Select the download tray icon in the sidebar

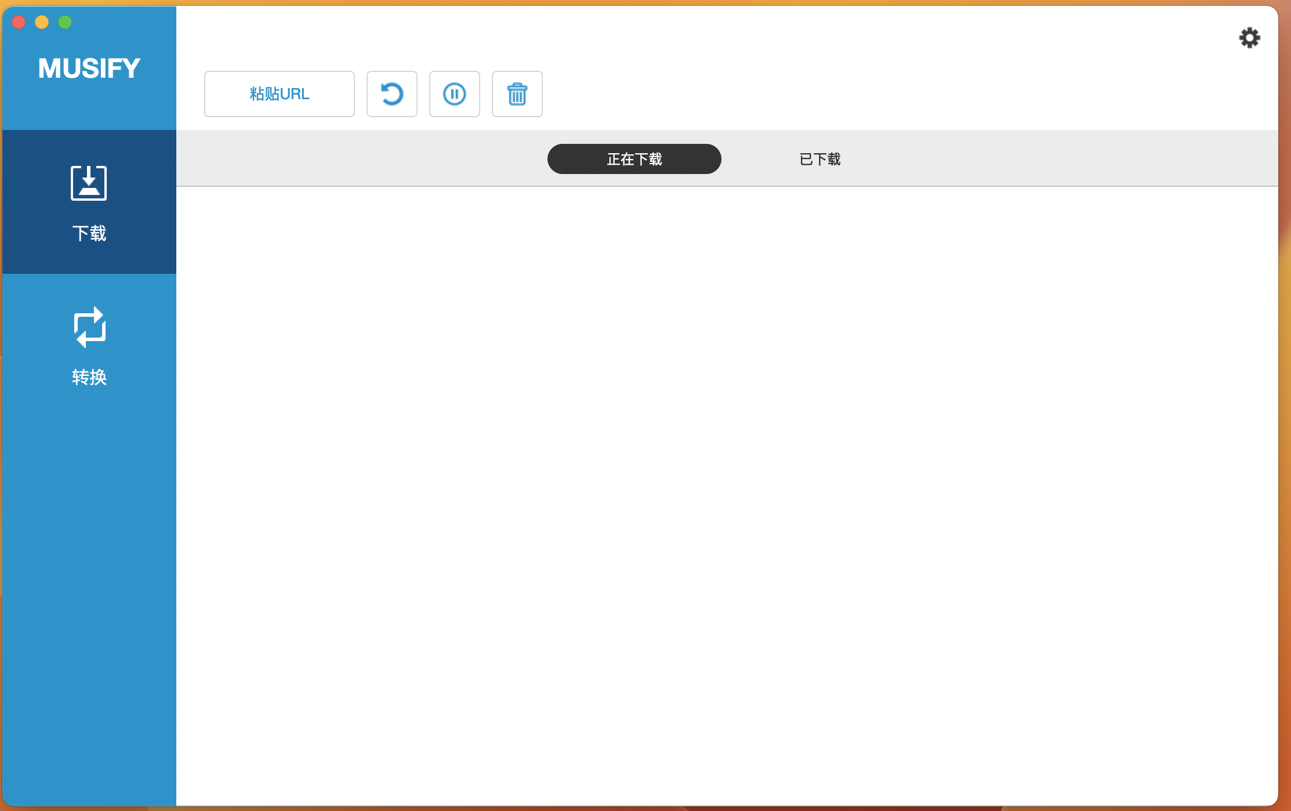89,183
